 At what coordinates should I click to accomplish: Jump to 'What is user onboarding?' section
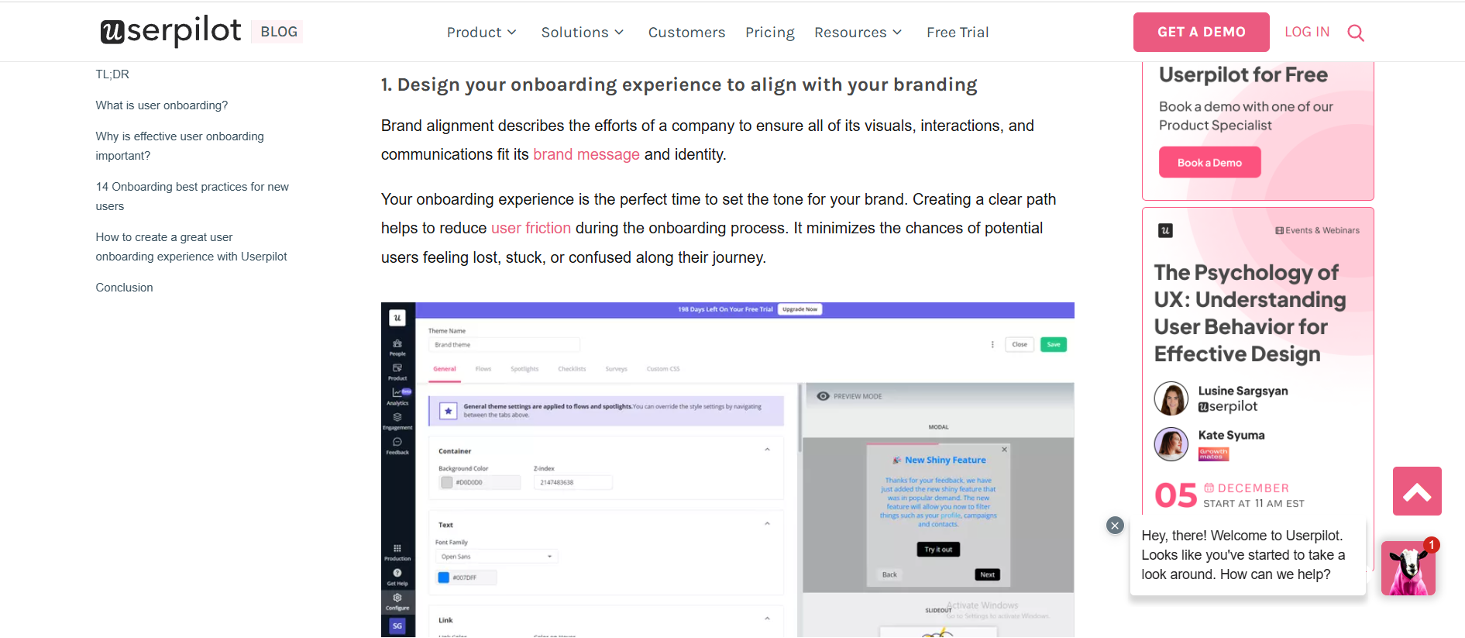click(162, 105)
